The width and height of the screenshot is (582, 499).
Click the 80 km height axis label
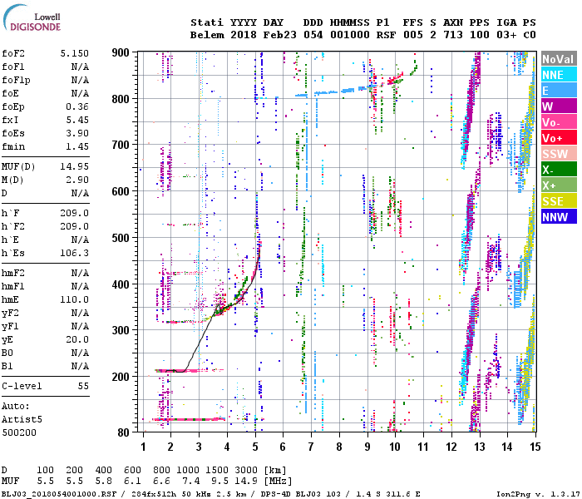[124, 432]
